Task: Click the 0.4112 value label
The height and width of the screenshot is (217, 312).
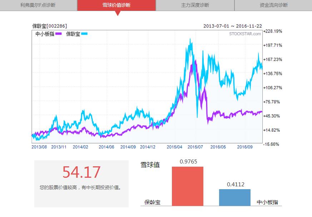Action: [x=236, y=185]
